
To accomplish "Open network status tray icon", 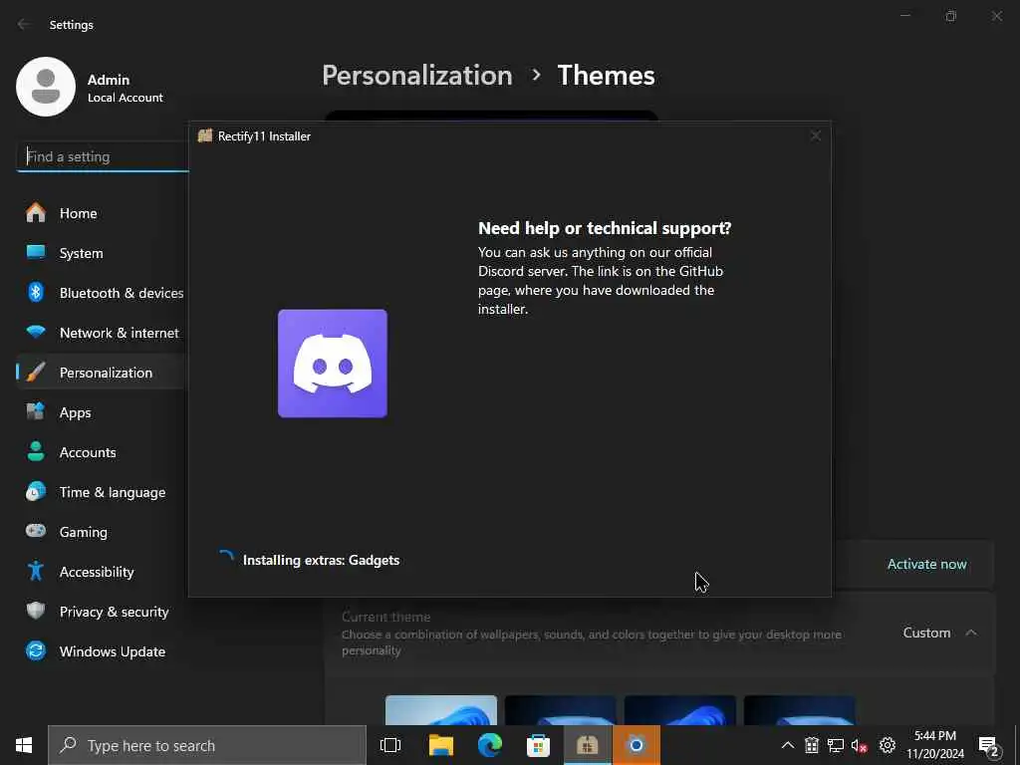I will [x=836, y=745].
